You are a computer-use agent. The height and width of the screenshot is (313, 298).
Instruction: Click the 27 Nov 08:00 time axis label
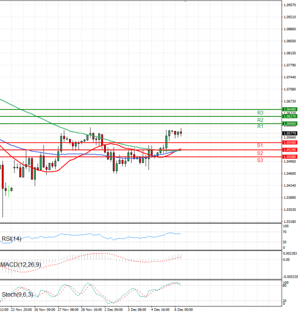pos(68,309)
